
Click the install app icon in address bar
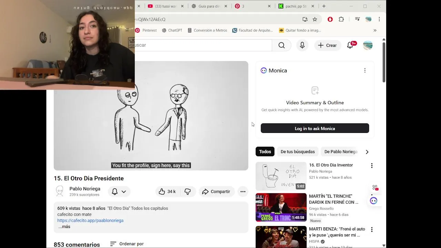click(x=305, y=19)
